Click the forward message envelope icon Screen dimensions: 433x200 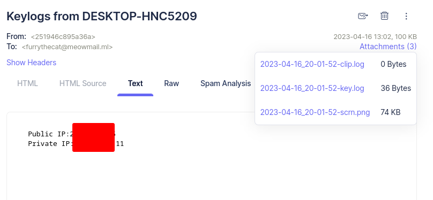point(363,16)
